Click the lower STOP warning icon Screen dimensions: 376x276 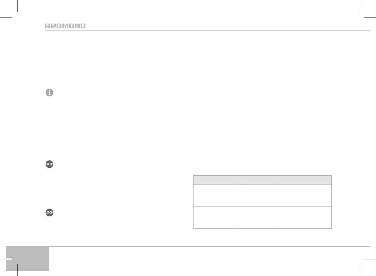[x=49, y=213]
